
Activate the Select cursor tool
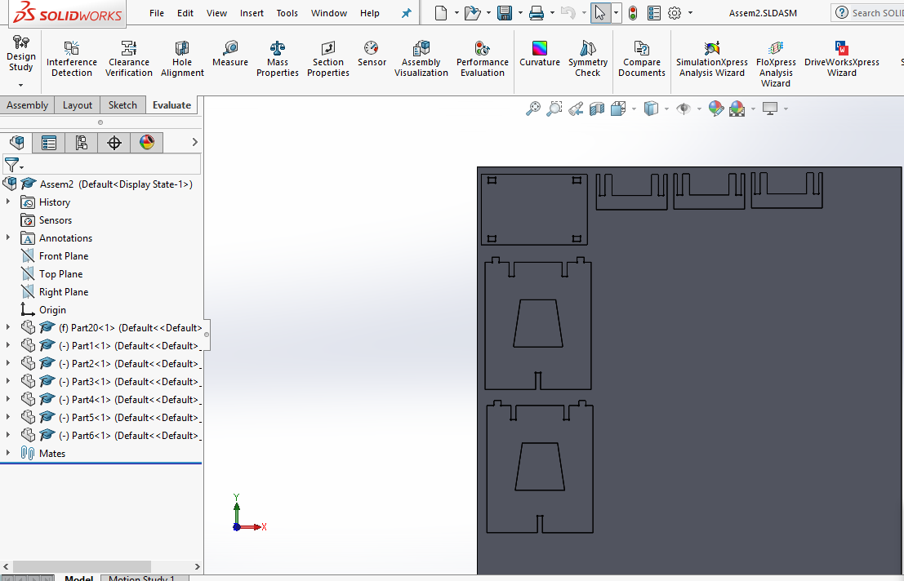tap(600, 13)
